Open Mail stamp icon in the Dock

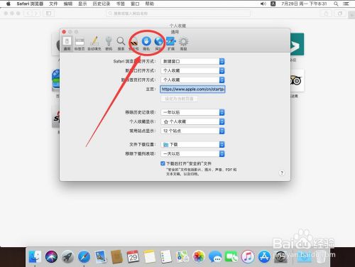click(100, 256)
